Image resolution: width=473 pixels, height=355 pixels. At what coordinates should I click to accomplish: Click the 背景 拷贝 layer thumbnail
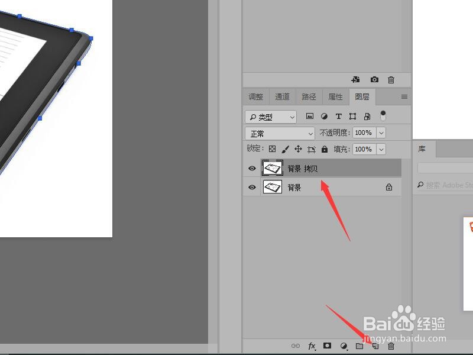pyautogui.click(x=273, y=168)
